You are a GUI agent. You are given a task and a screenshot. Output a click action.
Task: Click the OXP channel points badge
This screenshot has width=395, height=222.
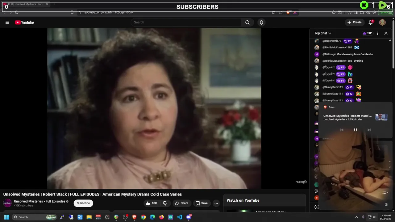[367, 33]
